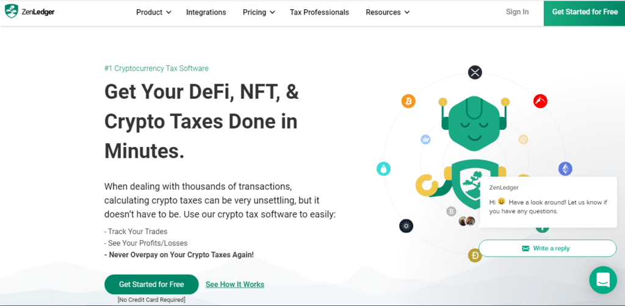Click the teal droplet coin icon
Screen dimensions: 625x306
(x=383, y=169)
